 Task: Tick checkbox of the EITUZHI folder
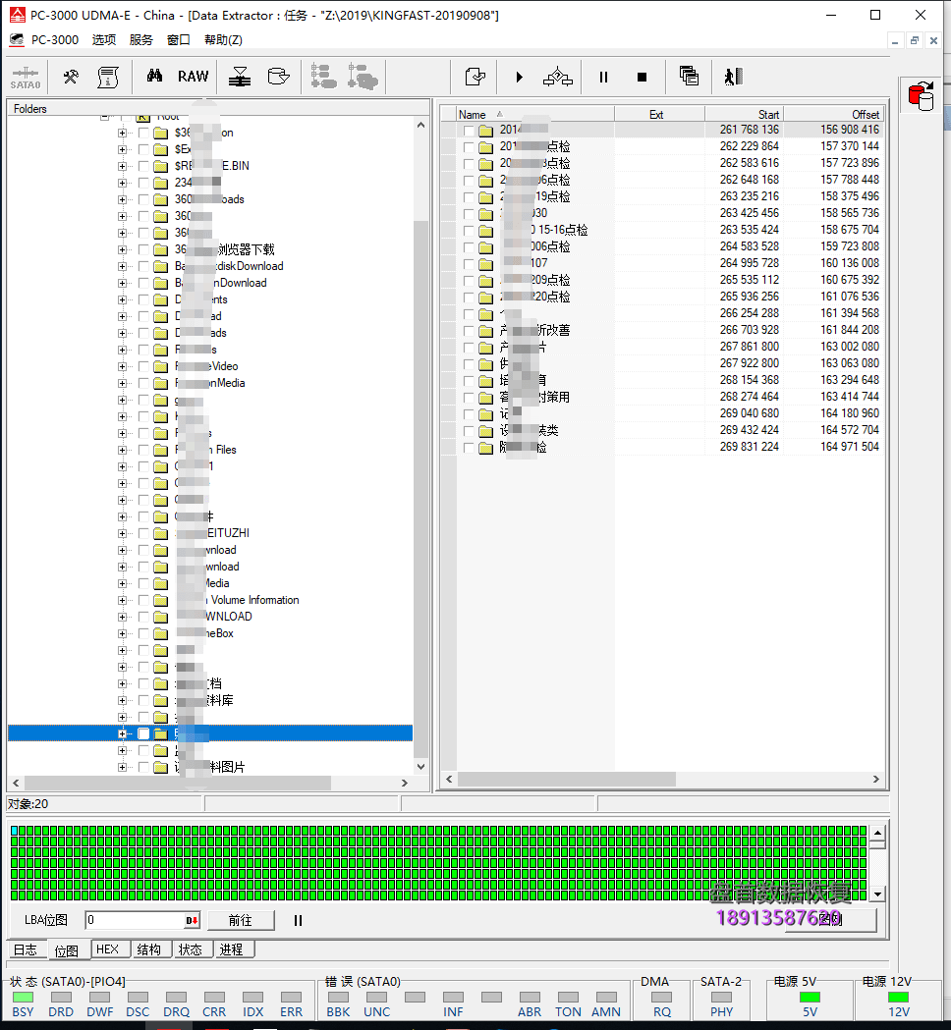(x=143, y=533)
